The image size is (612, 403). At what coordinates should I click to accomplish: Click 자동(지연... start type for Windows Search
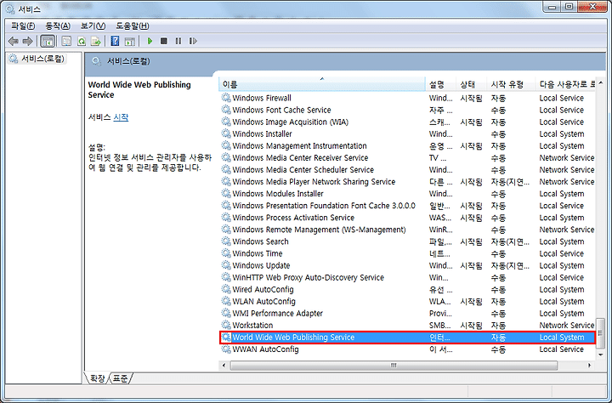(510, 241)
